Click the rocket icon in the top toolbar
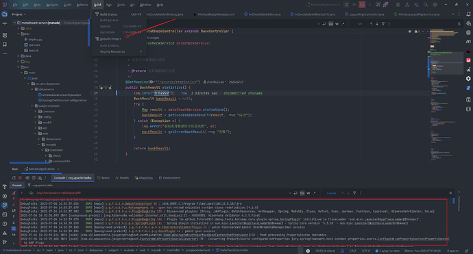473x254 pixels. coord(386,5)
